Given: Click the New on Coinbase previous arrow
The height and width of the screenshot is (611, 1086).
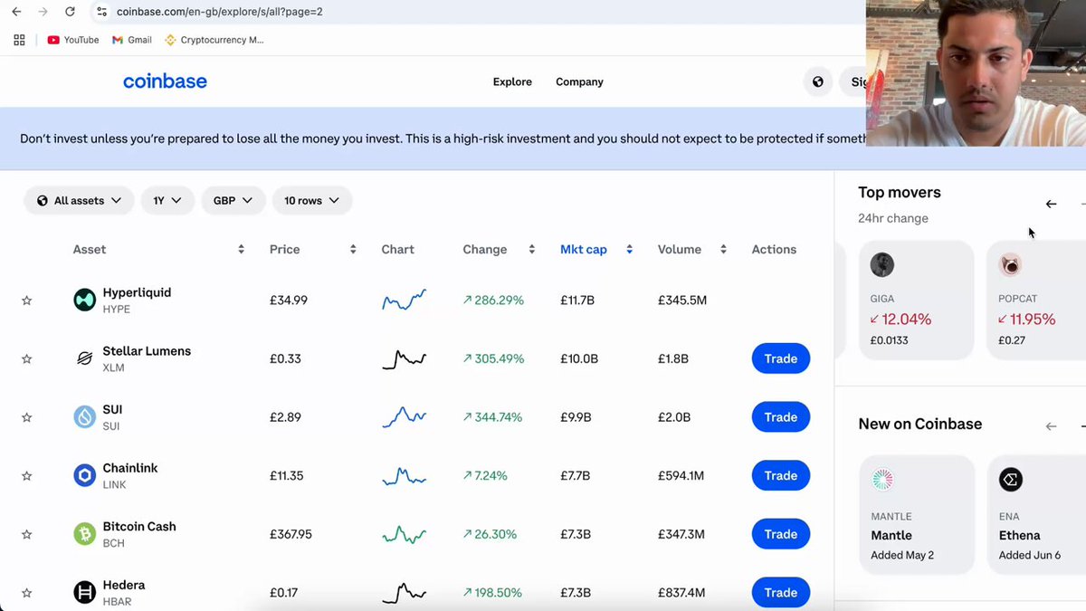Looking at the screenshot, I should pyautogui.click(x=1051, y=425).
